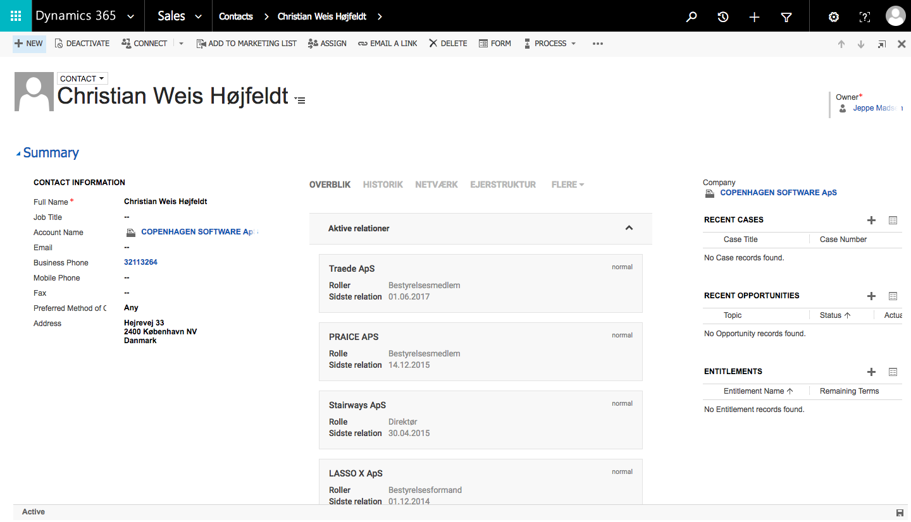Open the LASSO X ApS relation card
911x522 pixels.
[x=481, y=482]
